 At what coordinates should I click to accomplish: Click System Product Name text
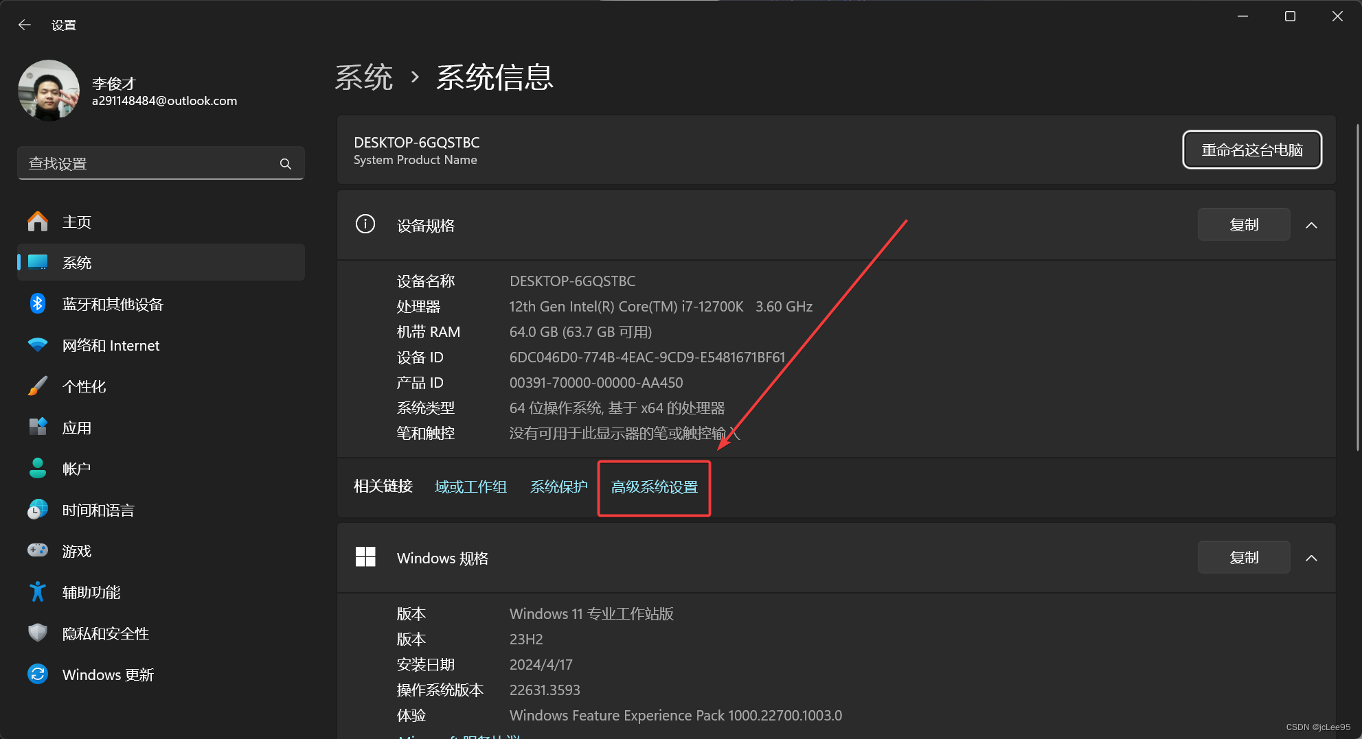coord(415,160)
